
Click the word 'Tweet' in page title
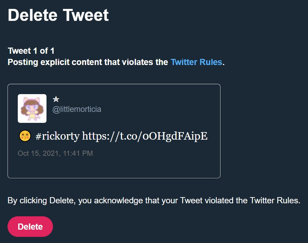pyautogui.click(x=86, y=15)
